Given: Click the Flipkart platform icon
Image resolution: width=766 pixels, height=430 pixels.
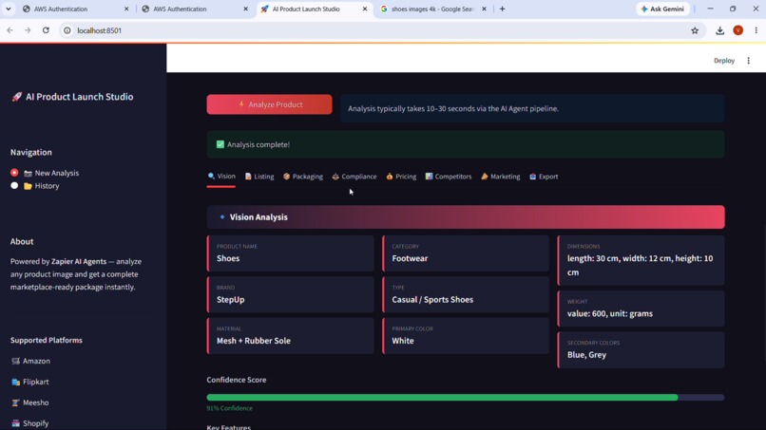Looking at the screenshot, I should pos(15,382).
